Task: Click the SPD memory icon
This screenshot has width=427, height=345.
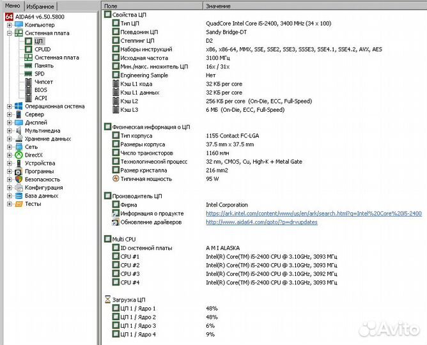Action: [28, 73]
